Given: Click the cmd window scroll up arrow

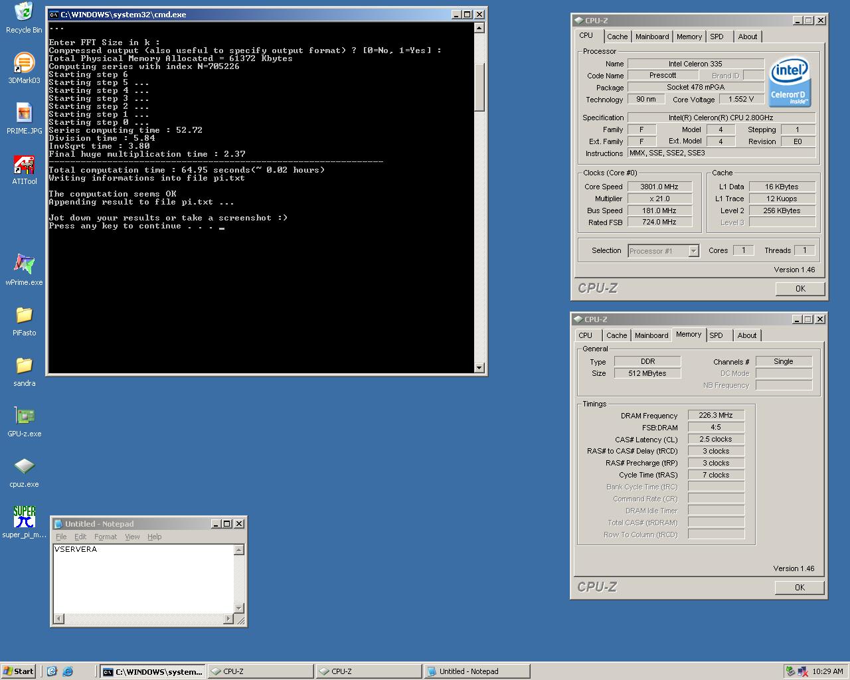Looking at the screenshot, I should tap(479, 27).
